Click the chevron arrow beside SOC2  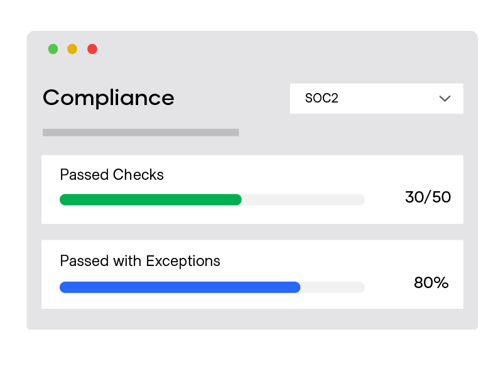[x=445, y=99]
